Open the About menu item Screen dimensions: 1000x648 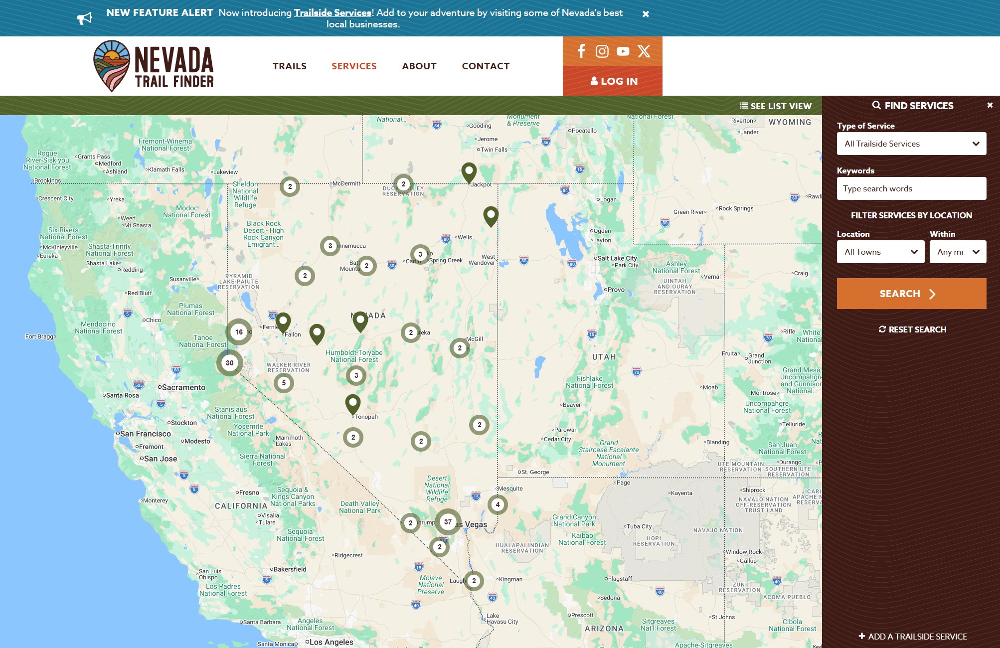[419, 66]
